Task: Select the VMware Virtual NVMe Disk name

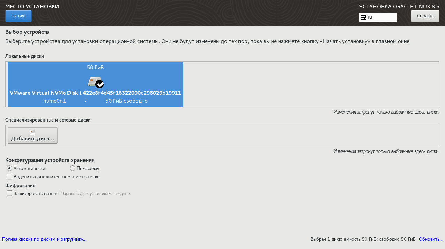Action: tap(95, 93)
